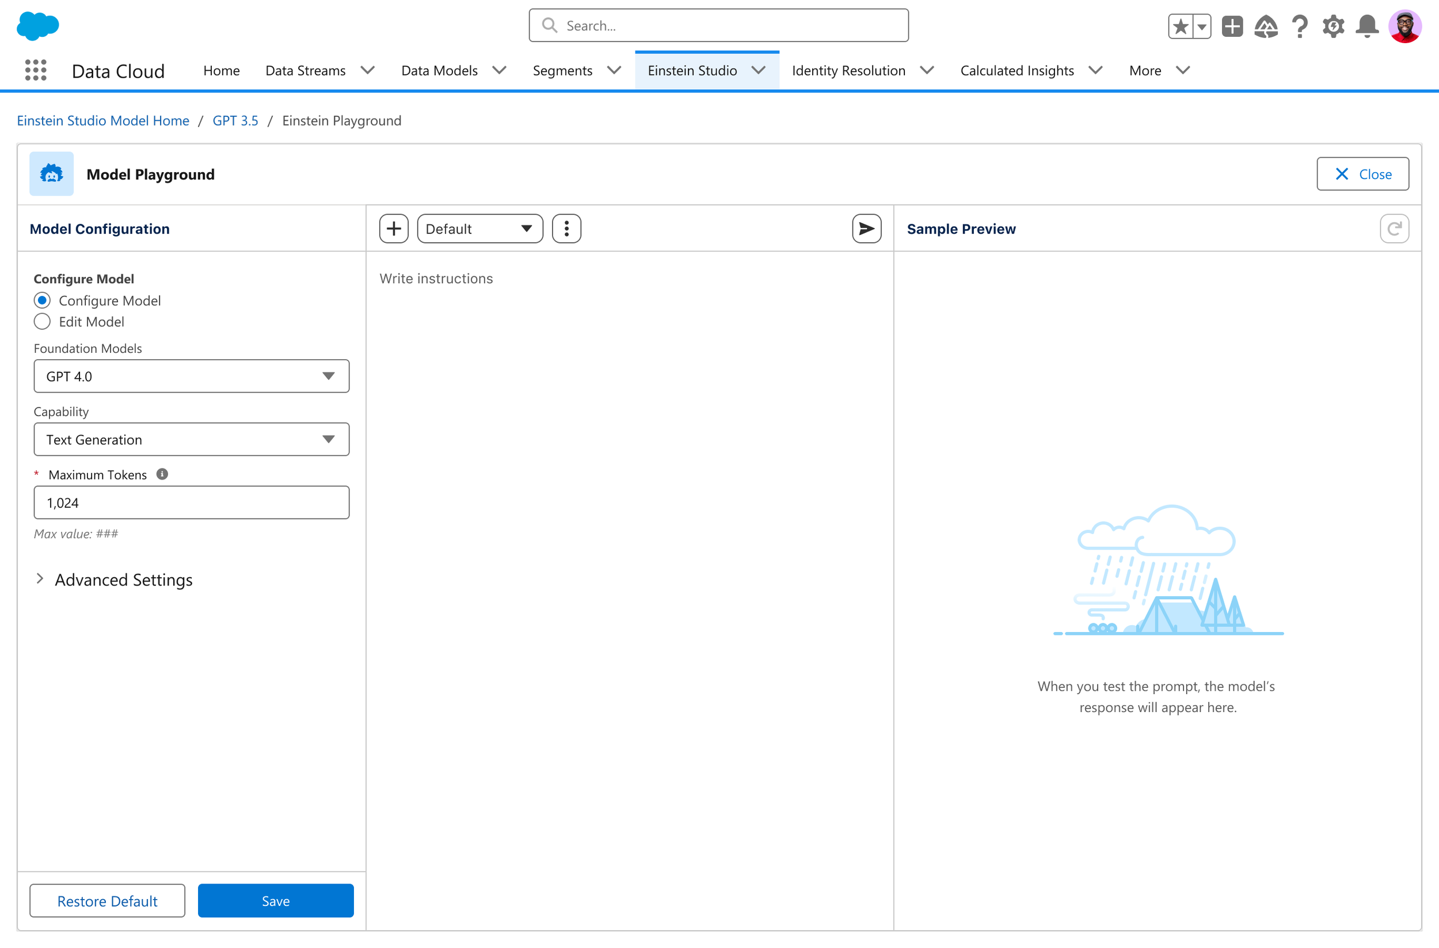Click the add prompt plus button
The height and width of the screenshot is (948, 1439).
coord(394,229)
